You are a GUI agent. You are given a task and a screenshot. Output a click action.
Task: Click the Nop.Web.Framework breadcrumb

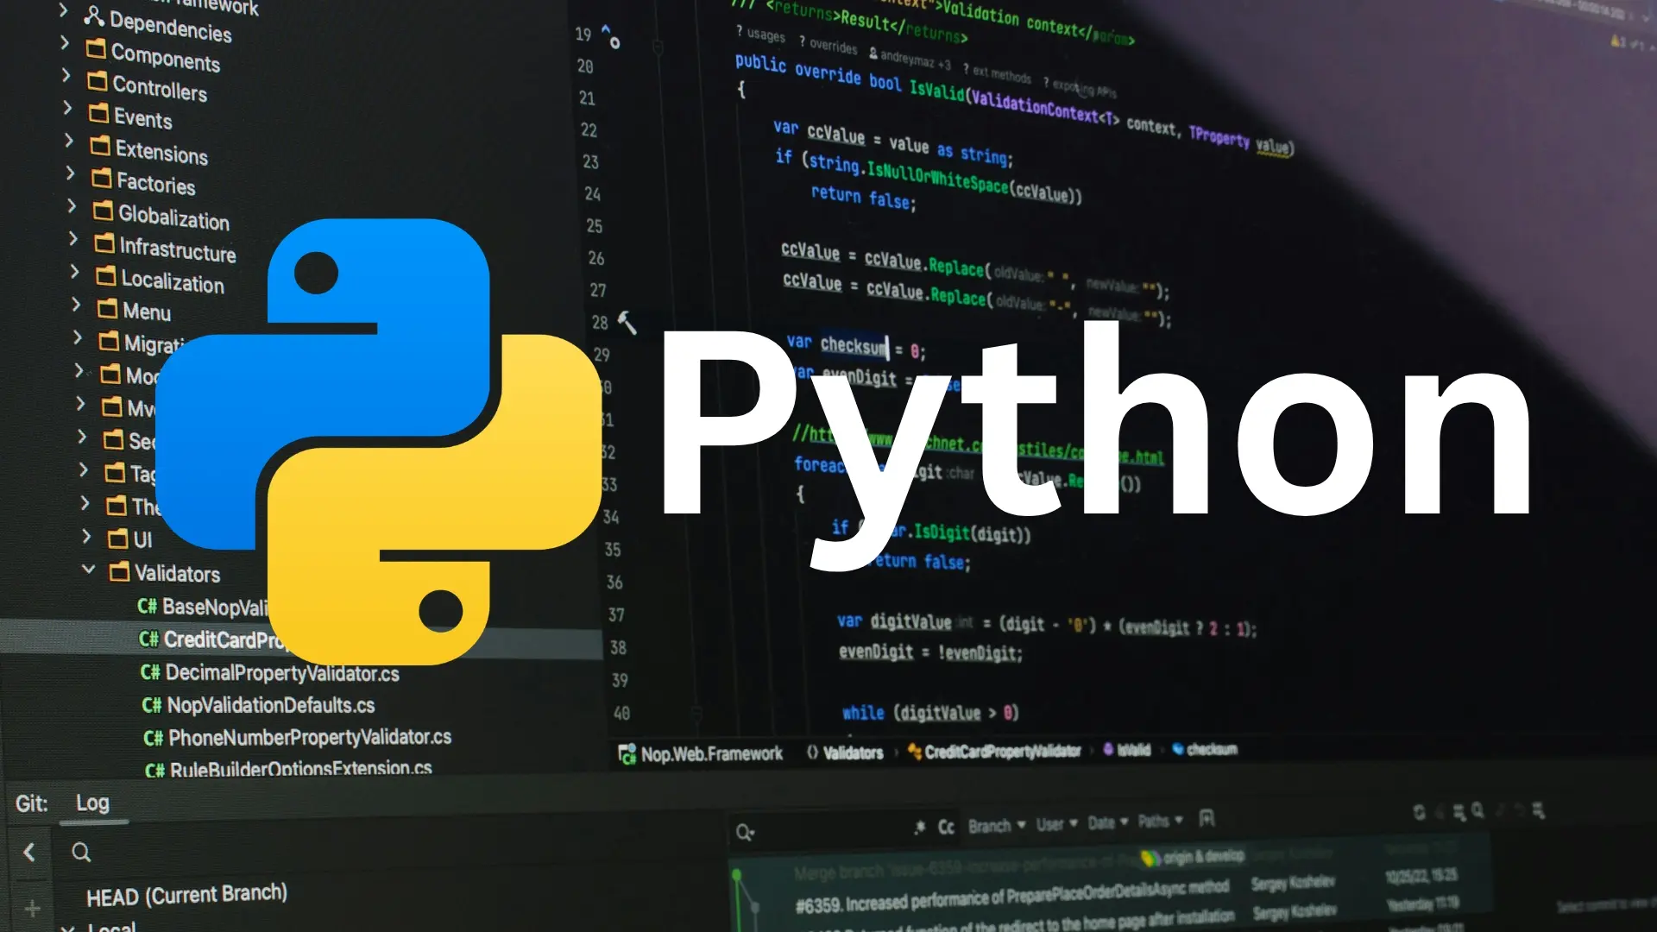pyautogui.click(x=710, y=754)
